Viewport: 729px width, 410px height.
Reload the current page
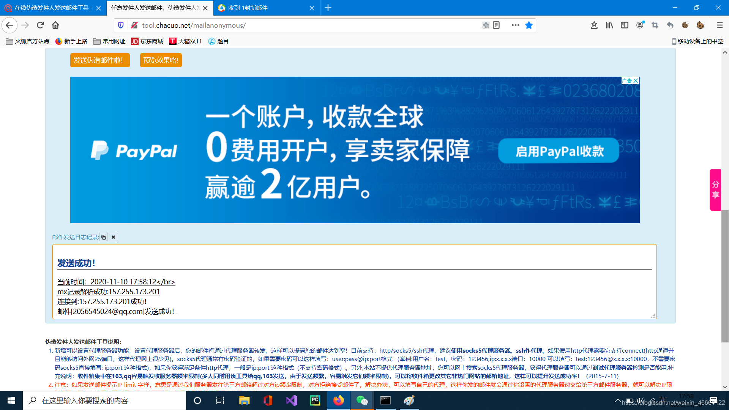click(40, 25)
